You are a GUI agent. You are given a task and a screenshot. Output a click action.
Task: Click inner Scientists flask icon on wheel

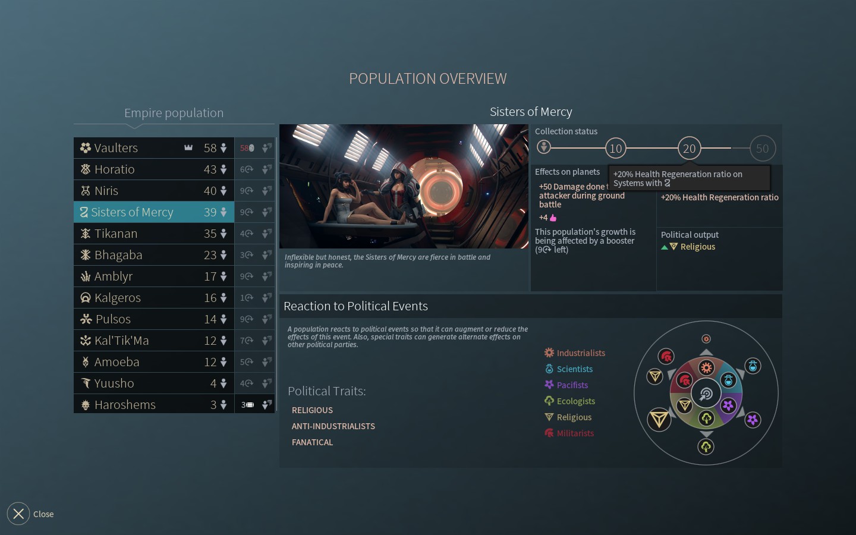728,381
